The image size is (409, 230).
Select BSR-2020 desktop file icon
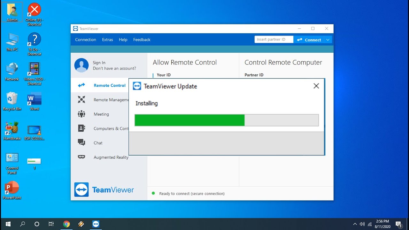34,133
